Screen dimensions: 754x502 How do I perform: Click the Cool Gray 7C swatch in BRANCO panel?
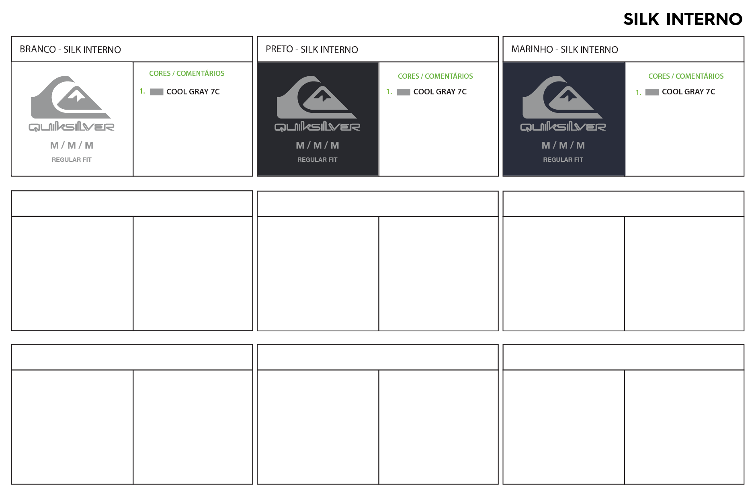(x=157, y=92)
